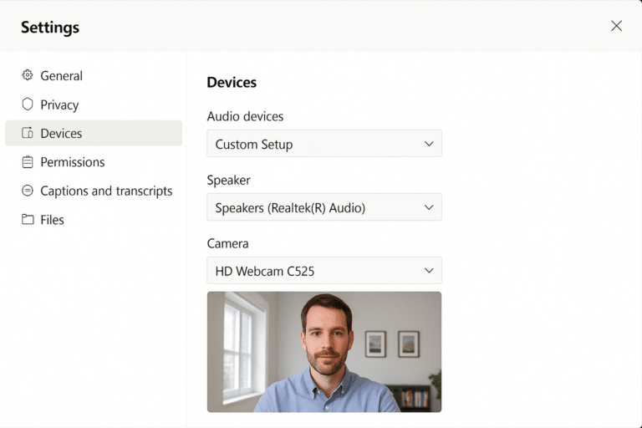Click the camera preview video
This screenshot has height=428, width=642.
point(324,351)
